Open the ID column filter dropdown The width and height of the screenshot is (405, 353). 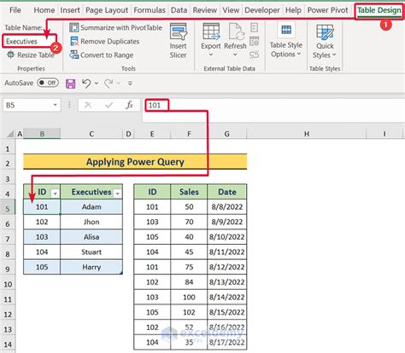[56, 194]
